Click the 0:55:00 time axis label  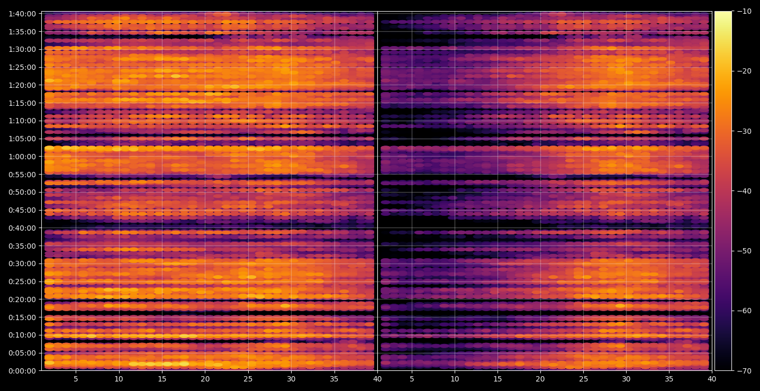pos(23,175)
